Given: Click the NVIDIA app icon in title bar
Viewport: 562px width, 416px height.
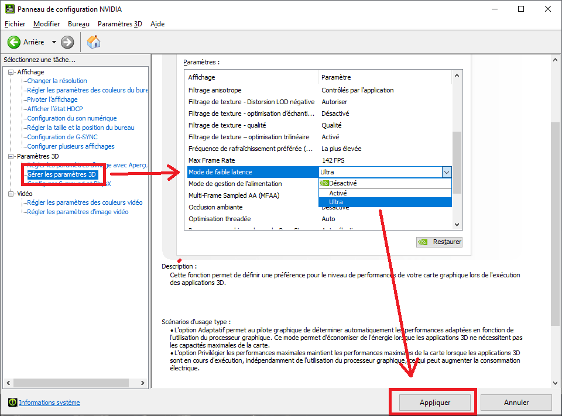Looking at the screenshot, I should pos(10,9).
